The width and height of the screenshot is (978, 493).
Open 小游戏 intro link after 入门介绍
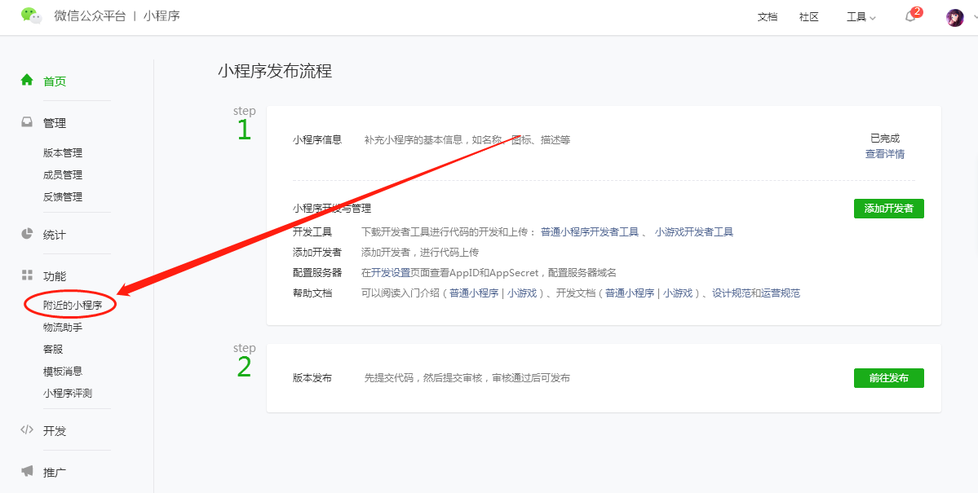pyautogui.click(x=522, y=293)
